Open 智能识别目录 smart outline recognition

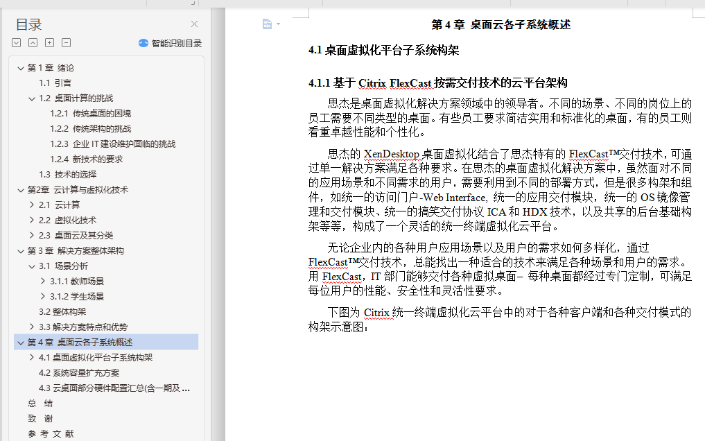[171, 43]
